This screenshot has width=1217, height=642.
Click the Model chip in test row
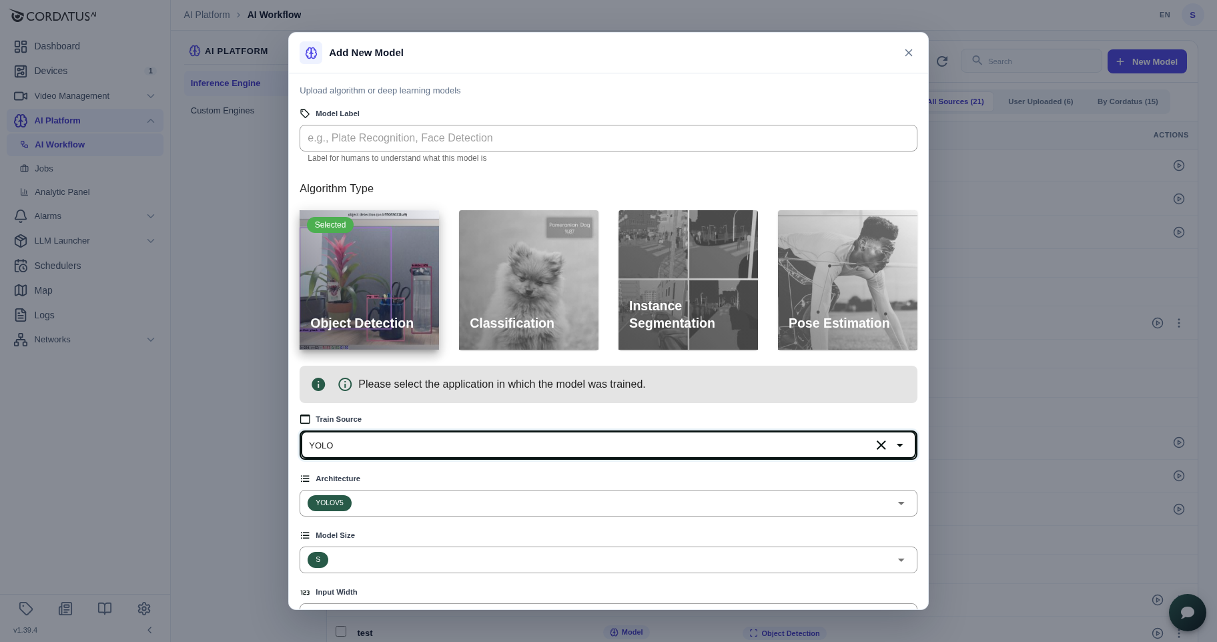tap(627, 633)
